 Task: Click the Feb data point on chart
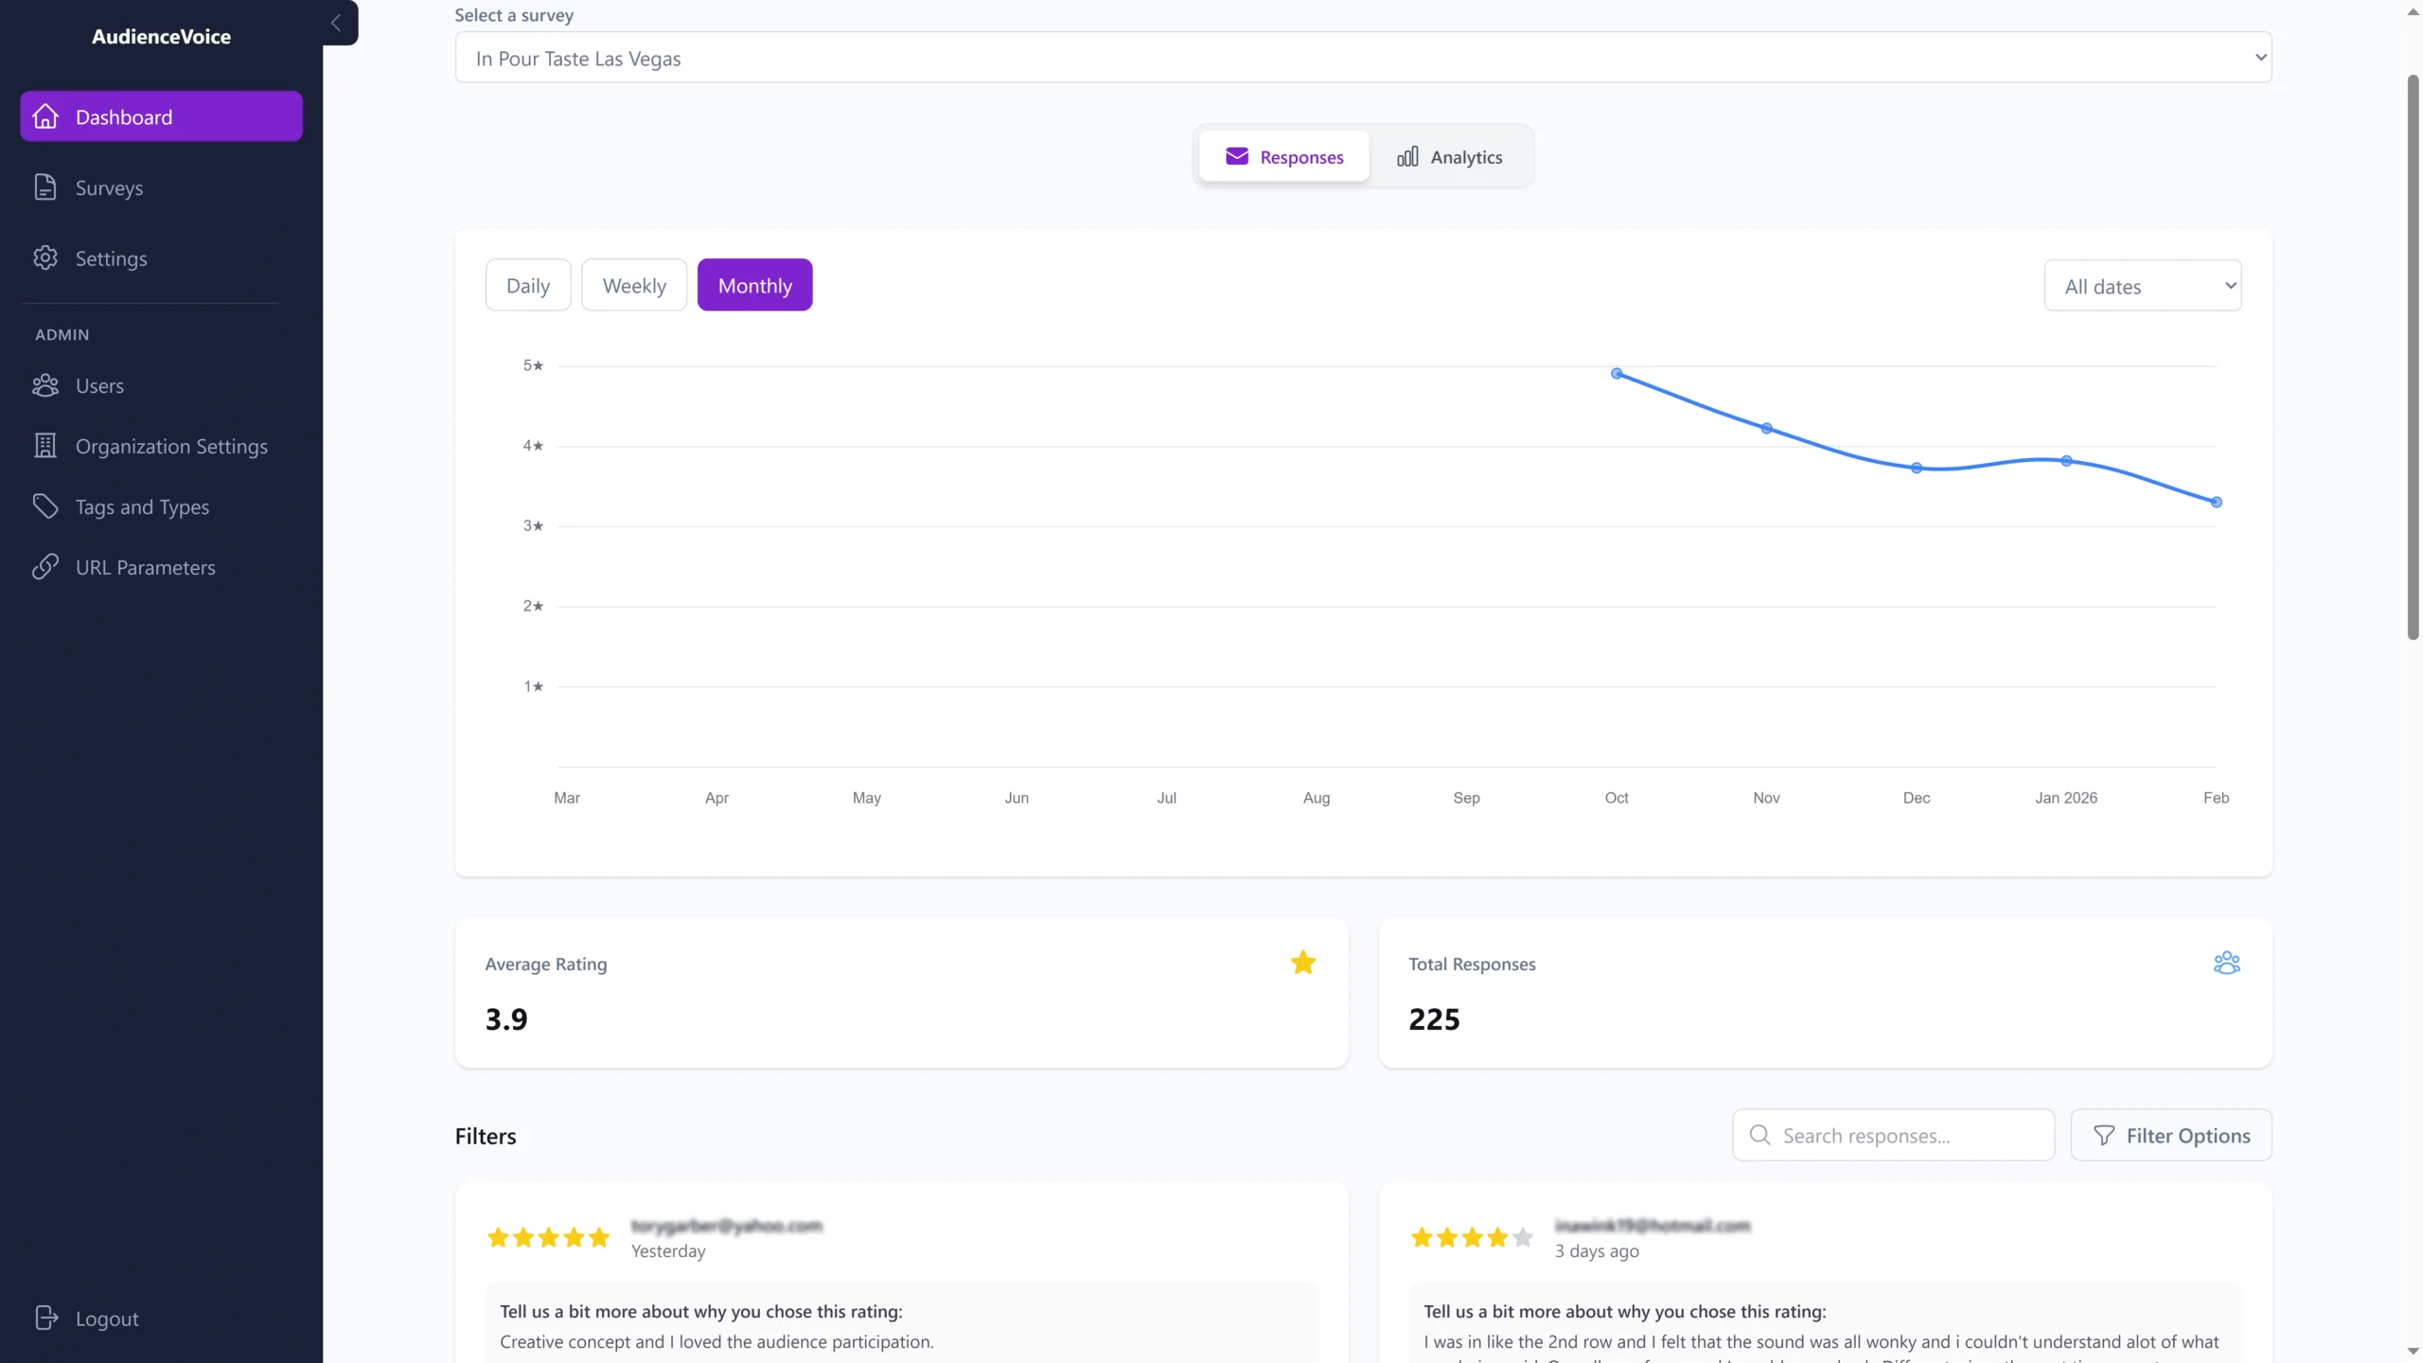(x=2216, y=503)
